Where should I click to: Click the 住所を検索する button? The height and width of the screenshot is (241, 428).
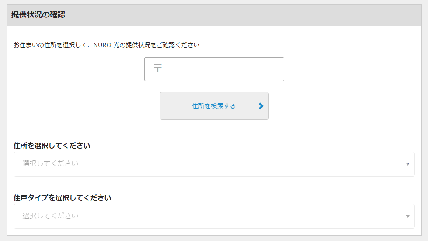tap(214, 106)
